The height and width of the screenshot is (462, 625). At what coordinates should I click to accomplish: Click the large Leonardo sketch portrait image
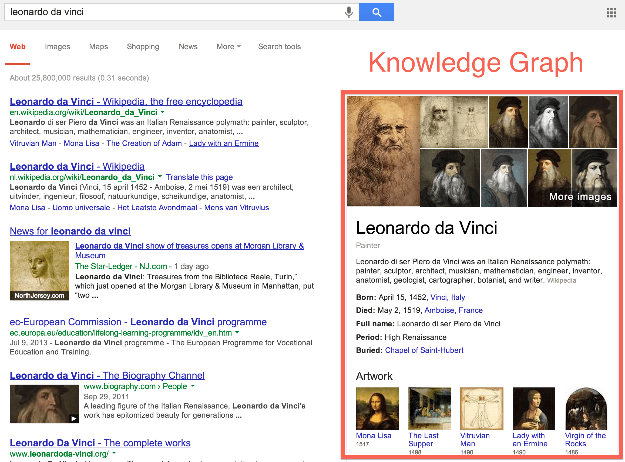tap(383, 151)
